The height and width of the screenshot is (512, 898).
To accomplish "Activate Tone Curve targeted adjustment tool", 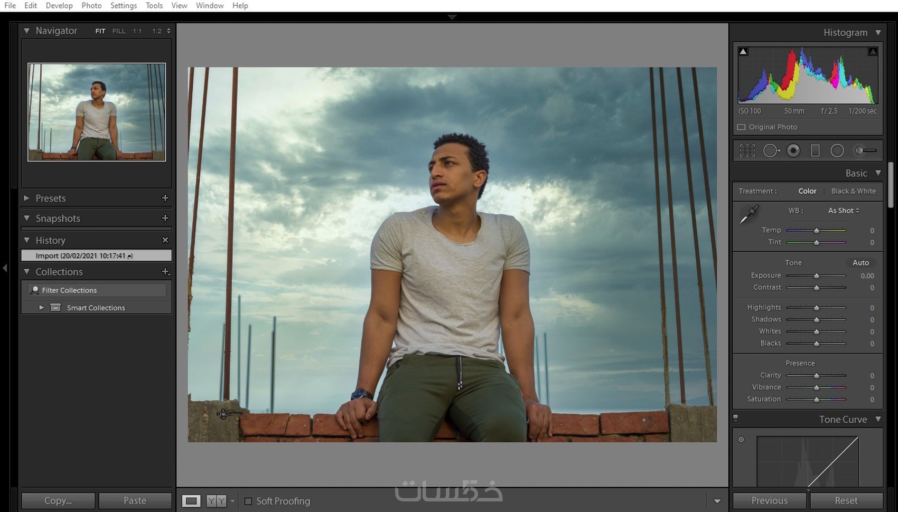I will (x=741, y=439).
